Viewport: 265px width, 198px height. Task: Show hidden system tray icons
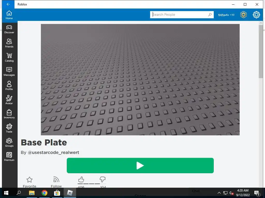(x=219, y=193)
